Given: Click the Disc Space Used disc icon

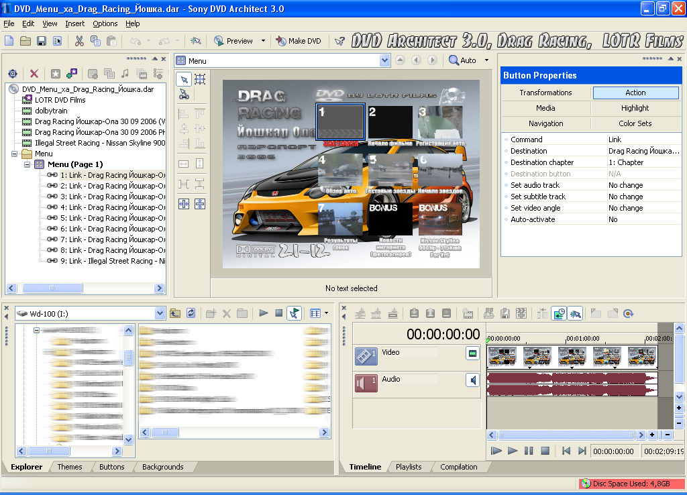Looking at the screenshot, I should pos(586,484).
